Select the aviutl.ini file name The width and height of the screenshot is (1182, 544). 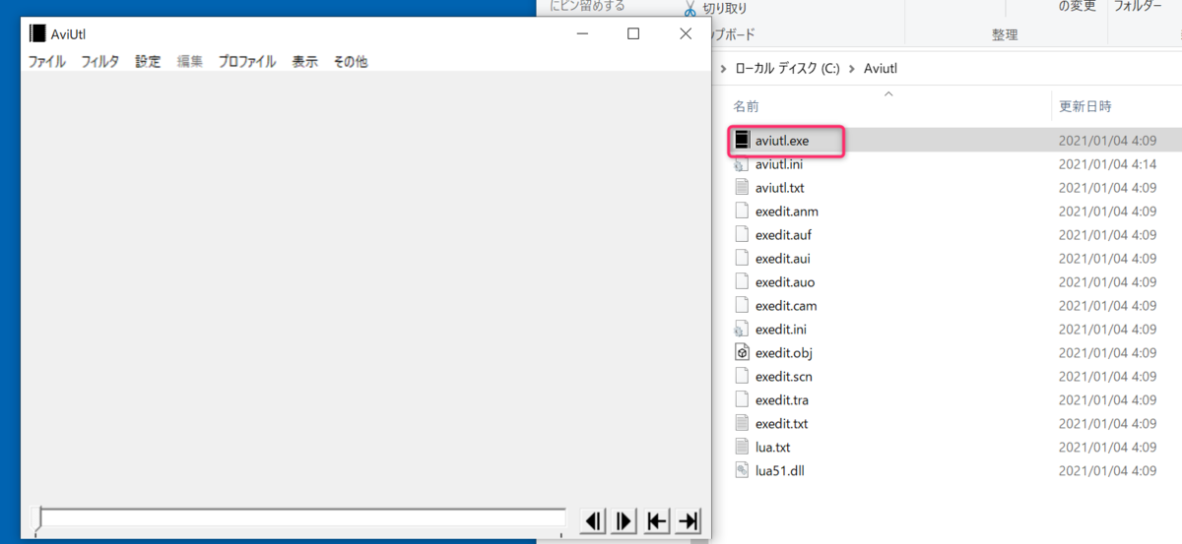[x=779, y=164]
